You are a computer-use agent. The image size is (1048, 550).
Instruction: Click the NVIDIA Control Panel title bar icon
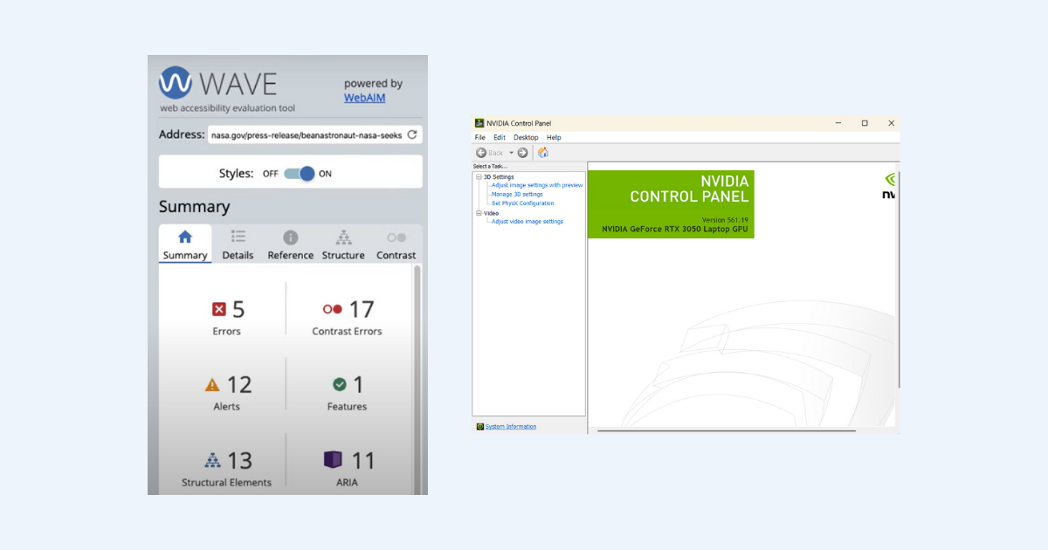point(479,123)
